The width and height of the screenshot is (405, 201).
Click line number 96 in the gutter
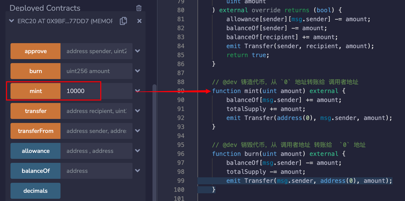(x=181, y=154)
